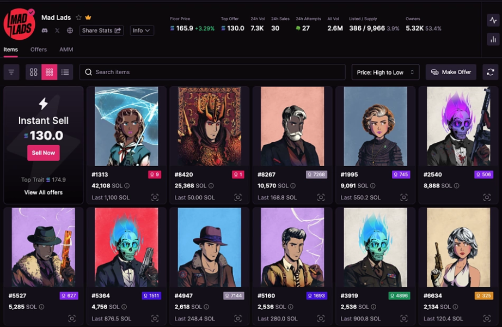This screenshot has height=327, width=502.
Task: Refresh the item listings
Action: (x=490, y=72)
